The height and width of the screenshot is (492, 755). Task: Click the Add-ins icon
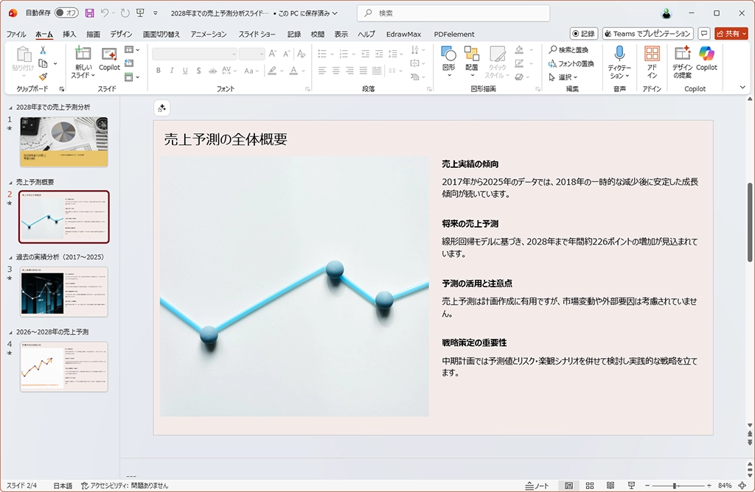(x=652, y=58)
